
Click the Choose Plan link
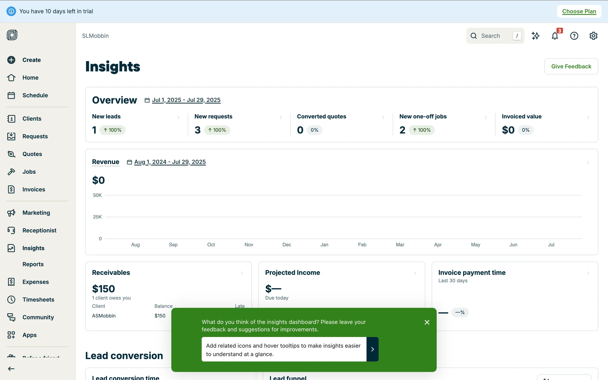(579, 11)
